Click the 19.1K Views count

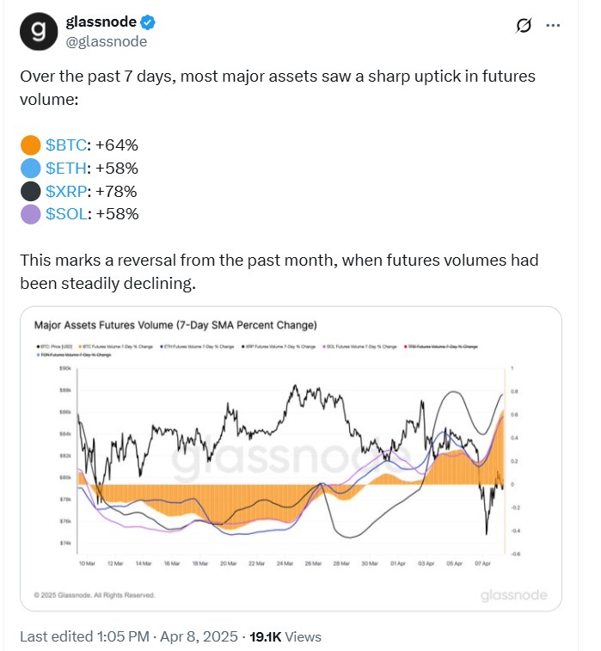285,637
